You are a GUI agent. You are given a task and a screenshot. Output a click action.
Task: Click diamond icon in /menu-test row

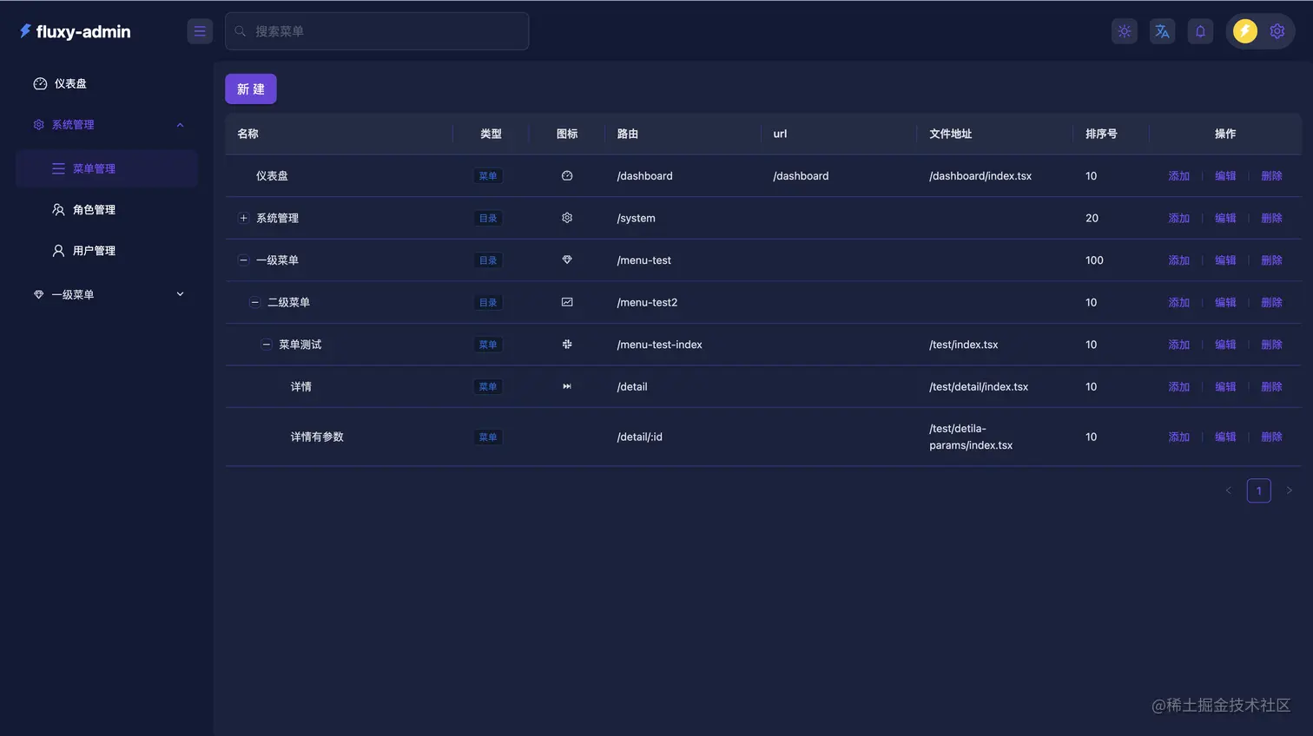coord(567,260)
